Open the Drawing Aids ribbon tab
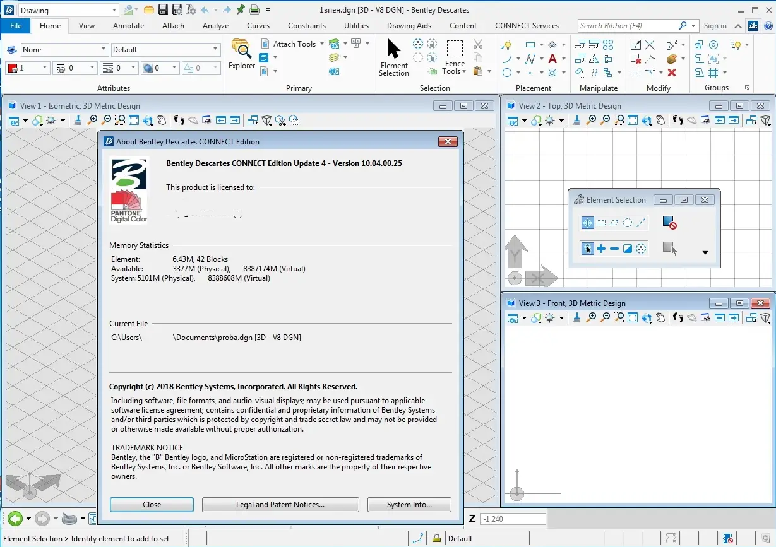This screenshot has height=547, width=776. 409,26
